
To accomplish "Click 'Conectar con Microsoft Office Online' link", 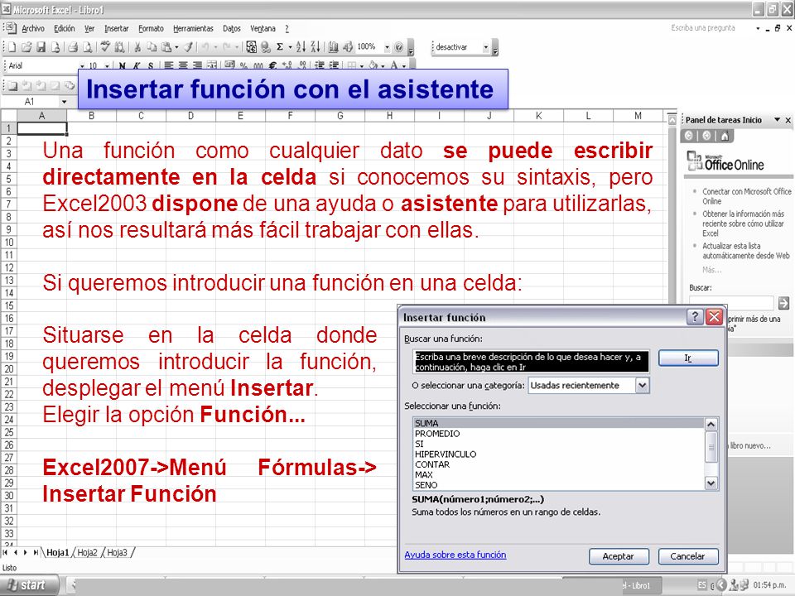I will tap(746, 196).
